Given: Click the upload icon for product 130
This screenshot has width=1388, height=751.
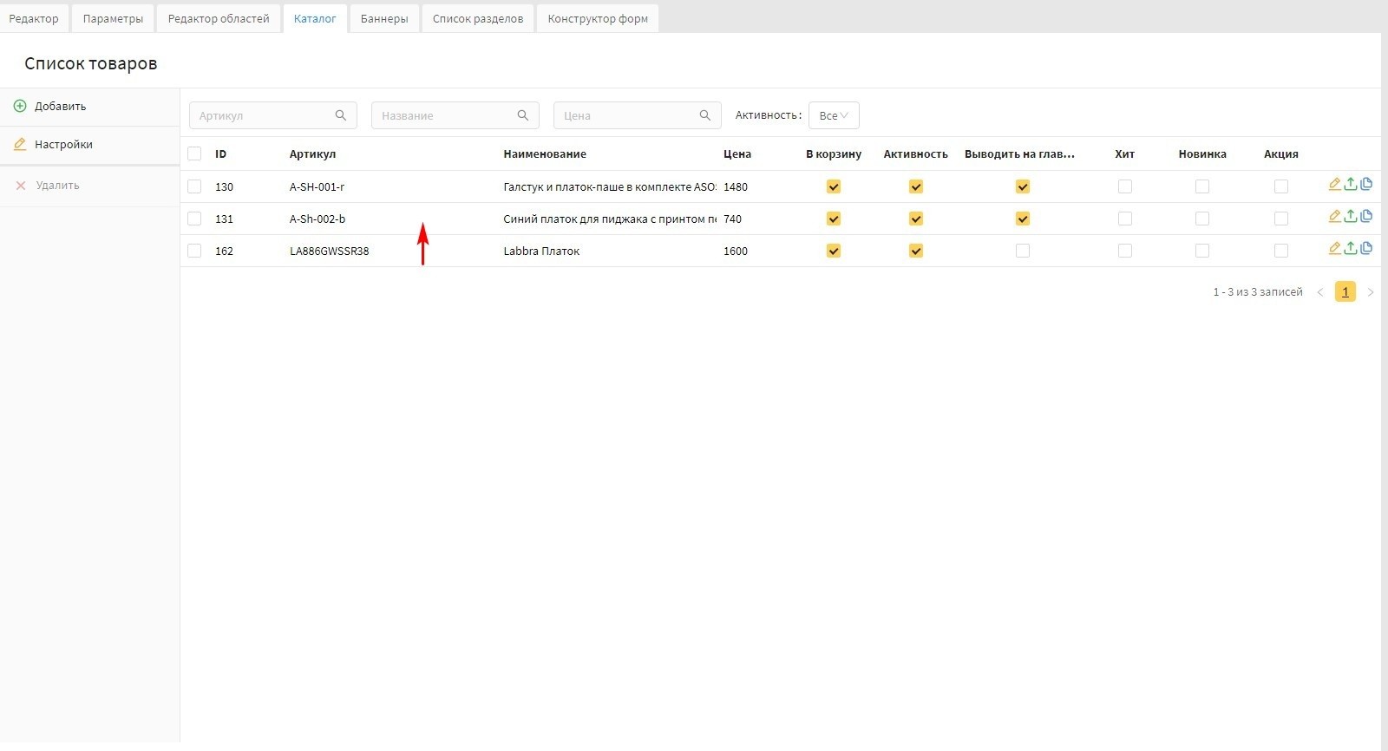Looking at the screenshot, I should tap(1351, 184).
